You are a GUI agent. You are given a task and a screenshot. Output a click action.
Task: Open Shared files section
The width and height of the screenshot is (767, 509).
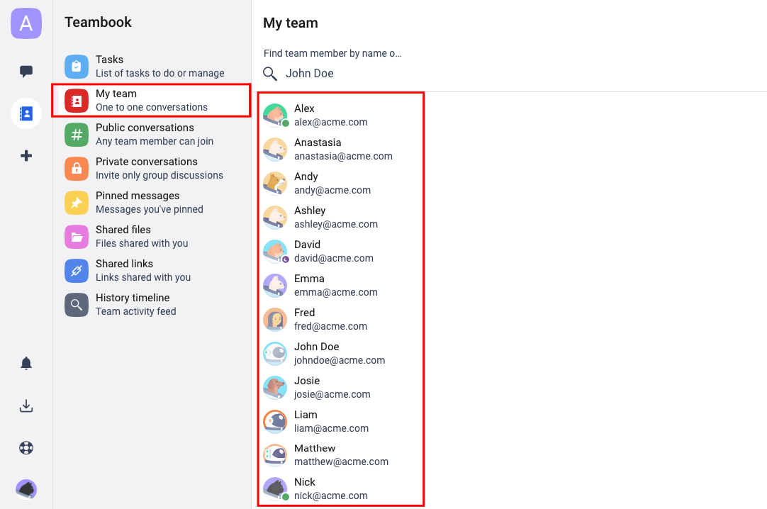coord(152,237)
